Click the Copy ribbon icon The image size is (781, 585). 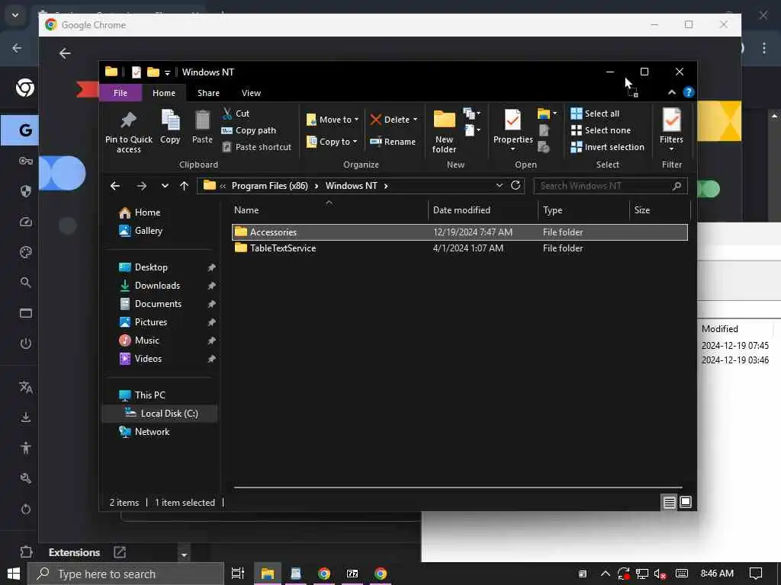coord(170,127)
